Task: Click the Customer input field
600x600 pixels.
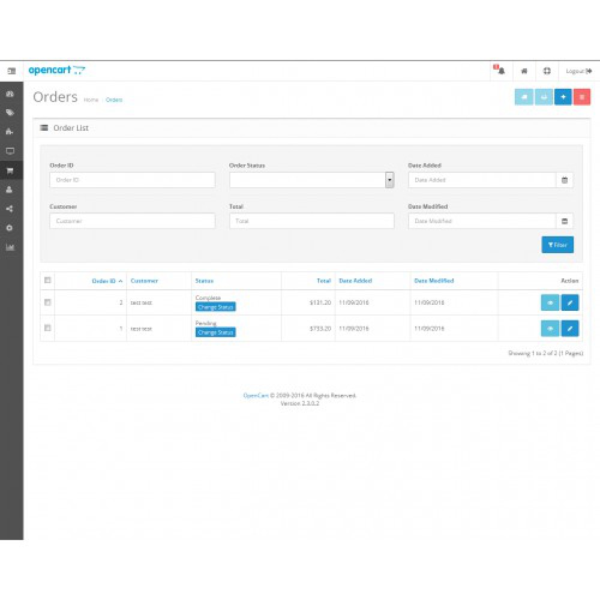Action: (132, 221)
